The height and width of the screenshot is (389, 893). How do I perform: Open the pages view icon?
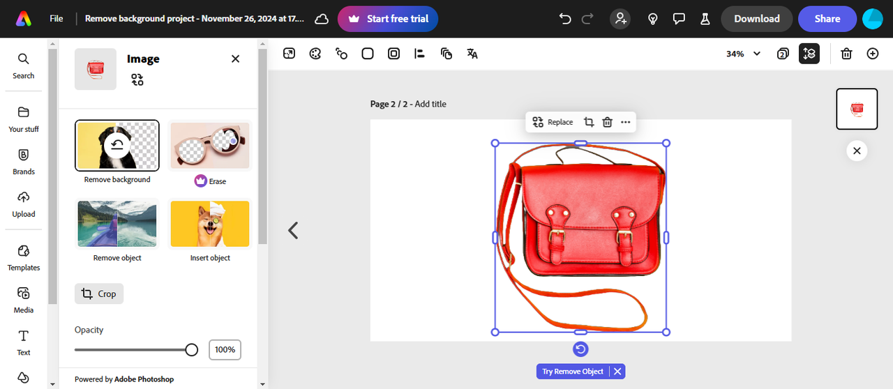[x=783, y=54]
